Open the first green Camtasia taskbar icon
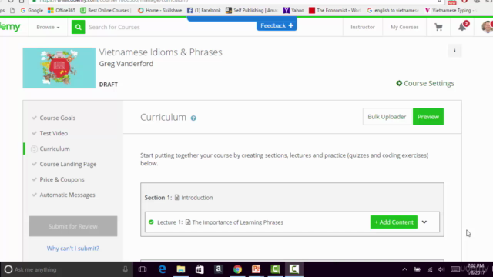 (x=275, y=269)
